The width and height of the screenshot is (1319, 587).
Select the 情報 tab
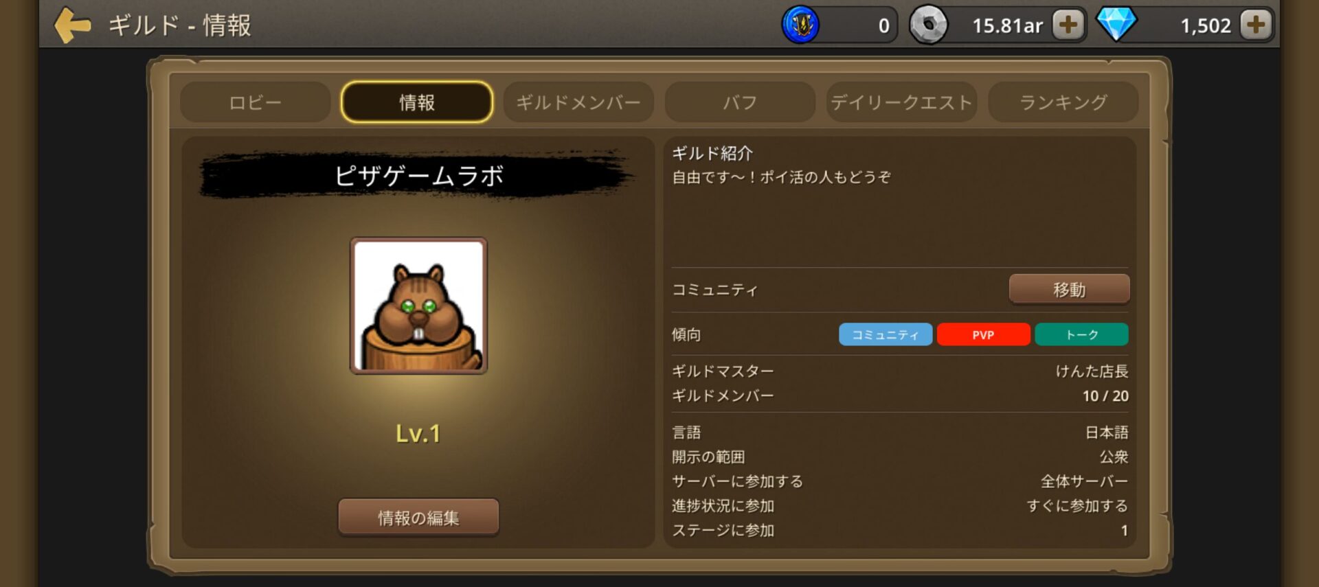(417, 102)
